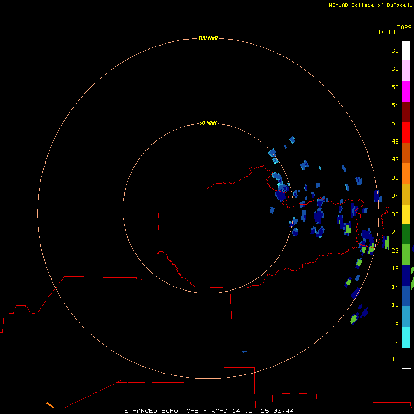Click the black TH swatch at the legend bottom
This screenshot has width=414, height=414.
(x=406, y=358)
